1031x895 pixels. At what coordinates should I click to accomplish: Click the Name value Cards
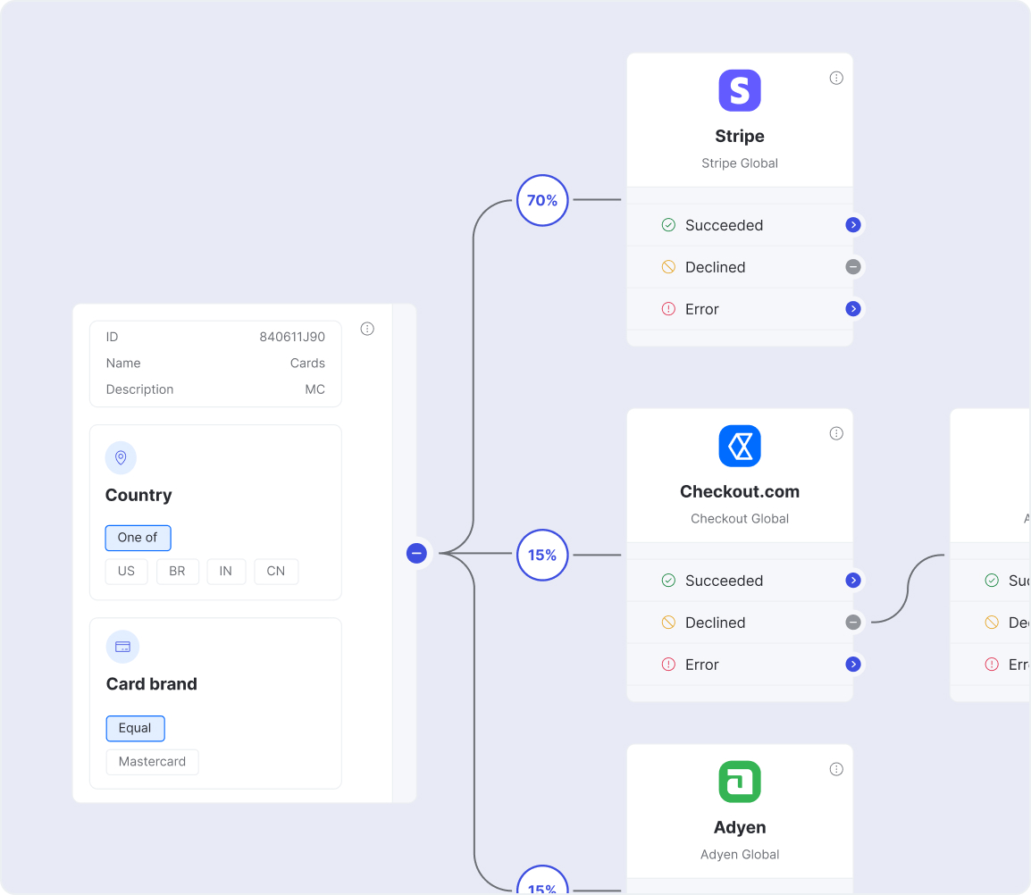[307, 363]
